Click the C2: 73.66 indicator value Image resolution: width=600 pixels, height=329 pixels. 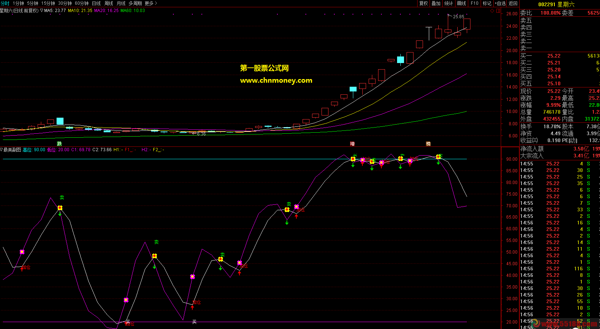(102, 150)
